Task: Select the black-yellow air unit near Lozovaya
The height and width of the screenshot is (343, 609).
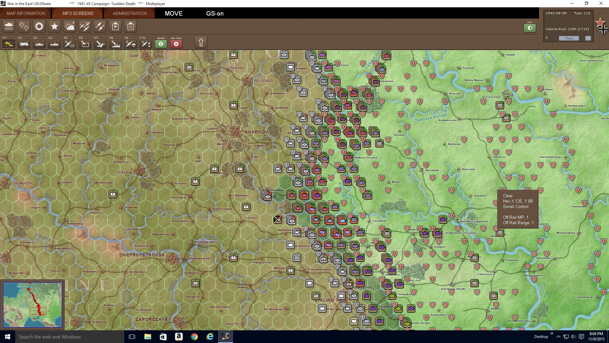Action: point(278,219)
